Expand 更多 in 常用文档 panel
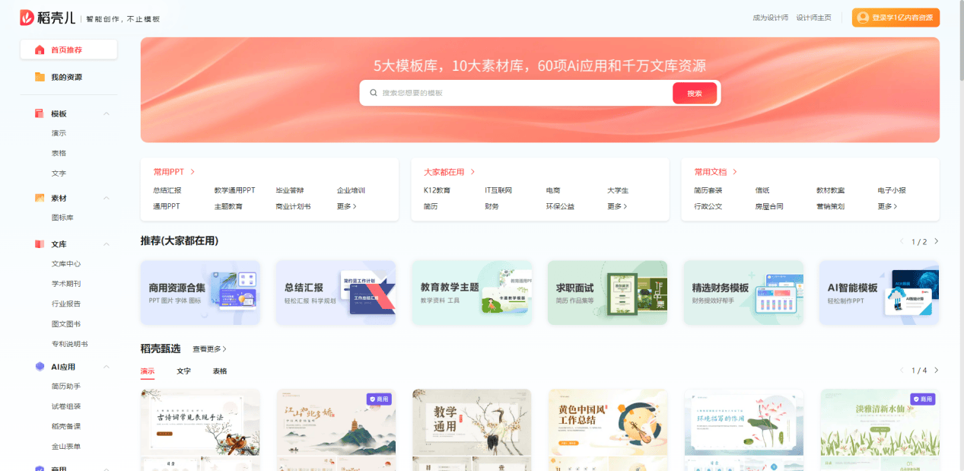Viewport: 964px width, 471px height. [888, 206]
